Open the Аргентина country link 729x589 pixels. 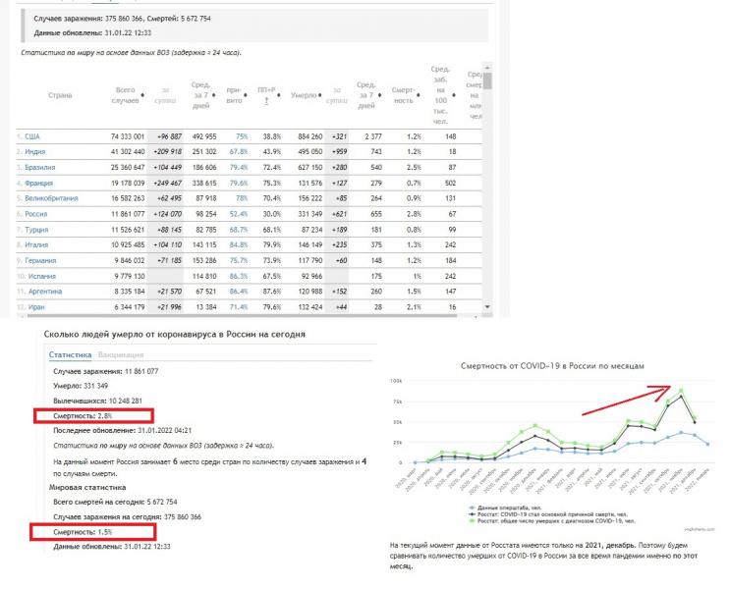pyautogui.click(x=45, y=292)
